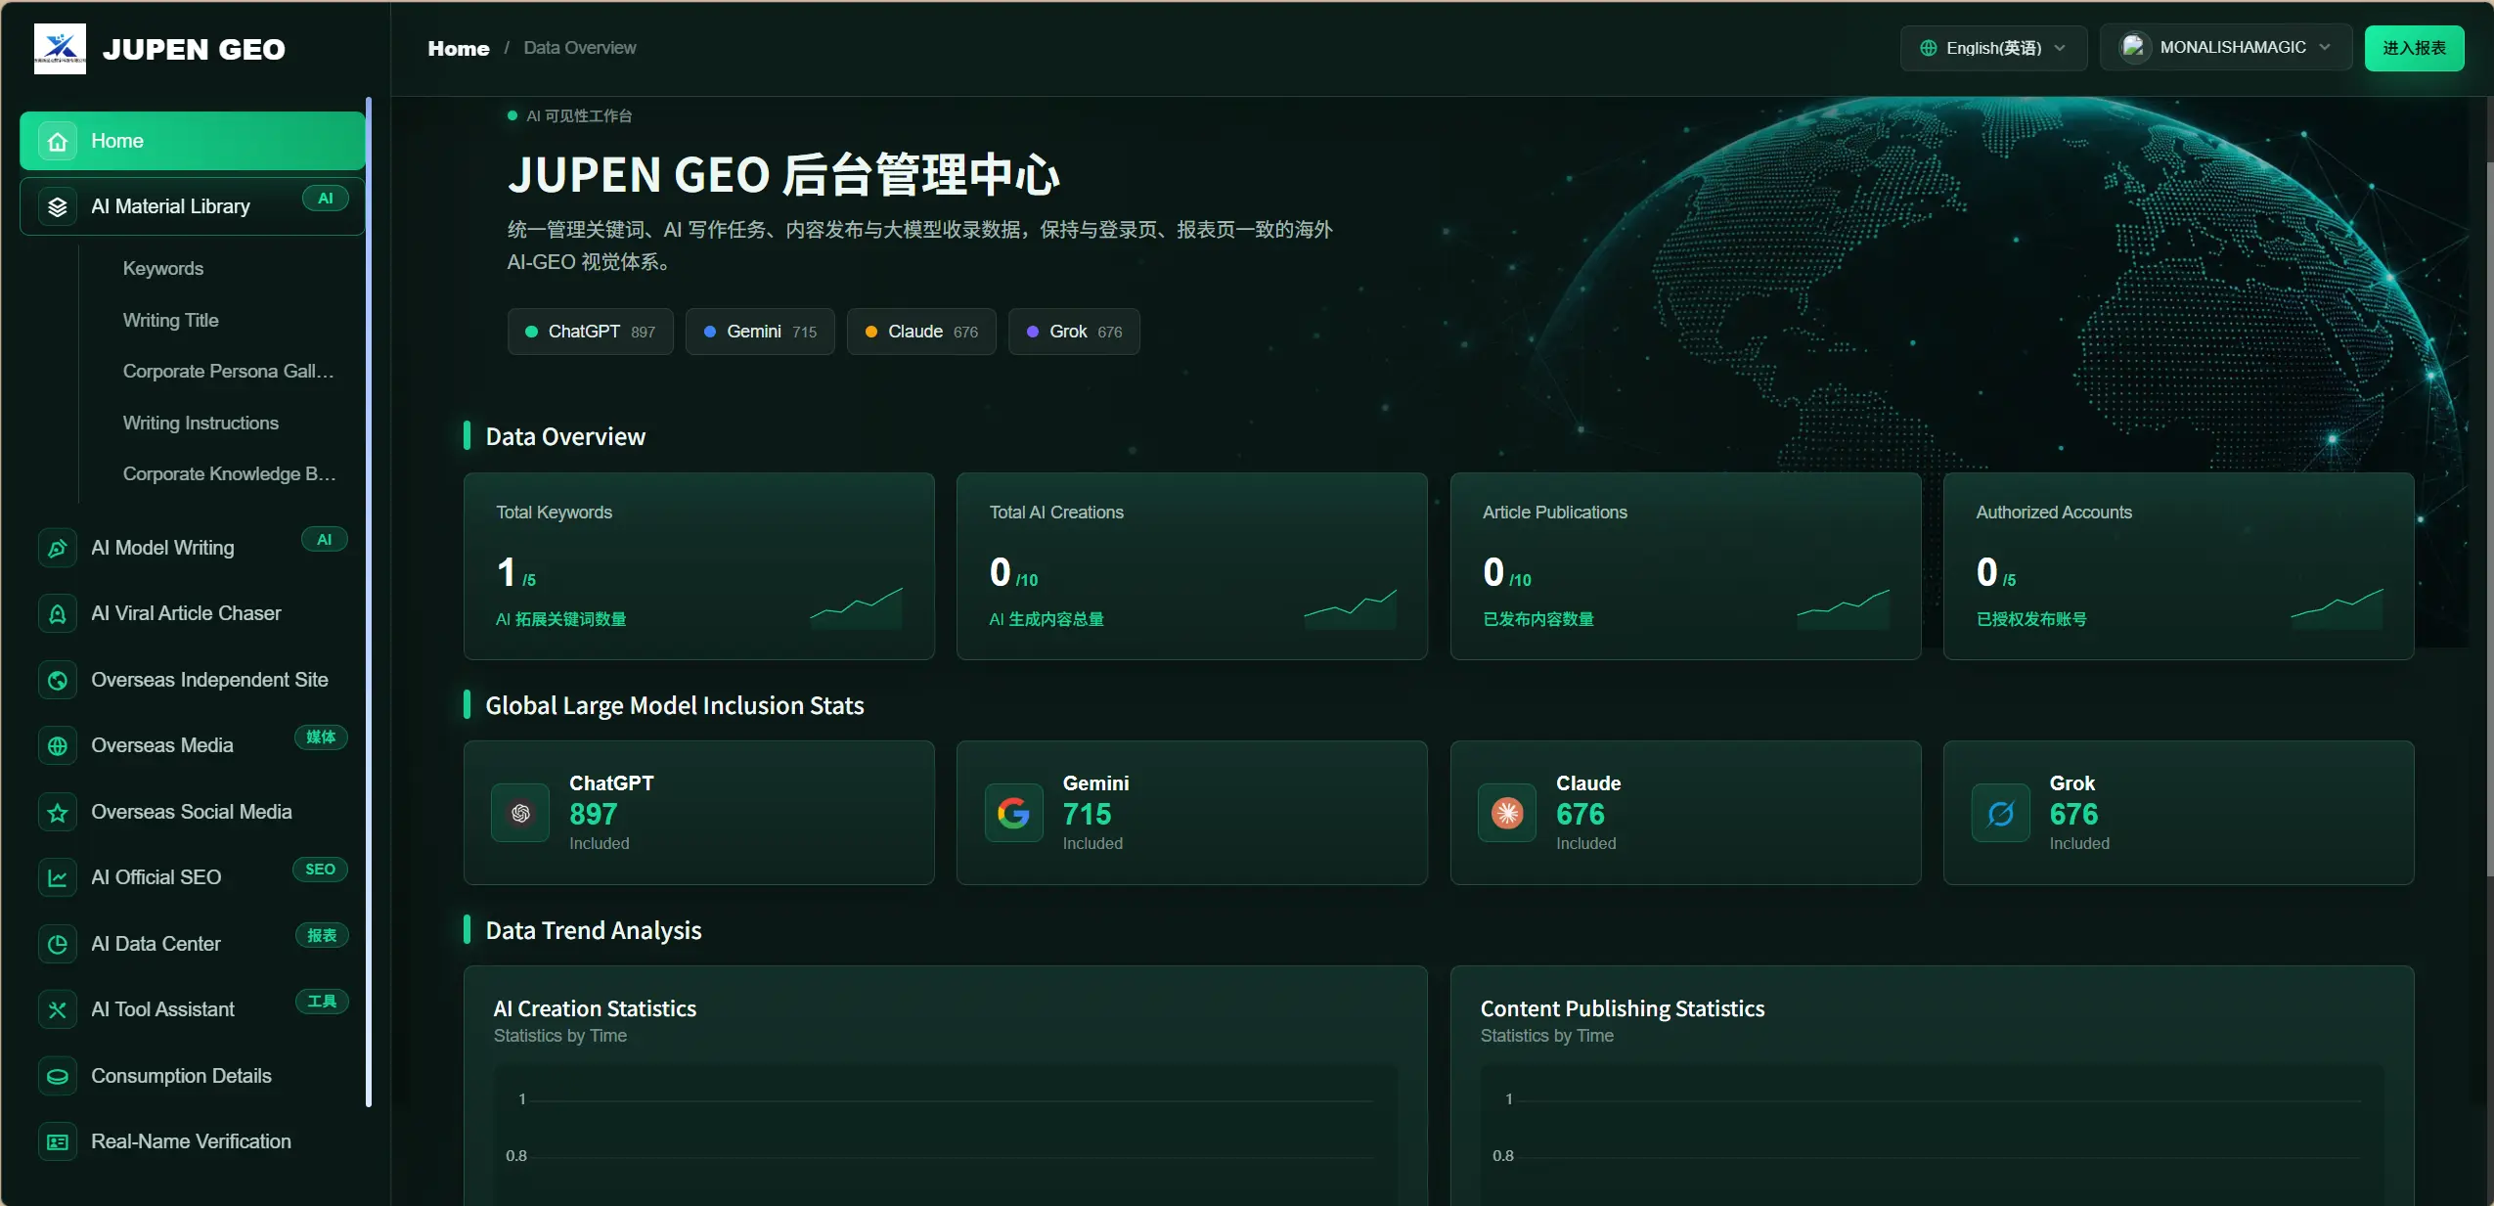Click the Claude starburst logo icon
Viewport: 2494px width, 1206px height.
(x=1507, y=813)
